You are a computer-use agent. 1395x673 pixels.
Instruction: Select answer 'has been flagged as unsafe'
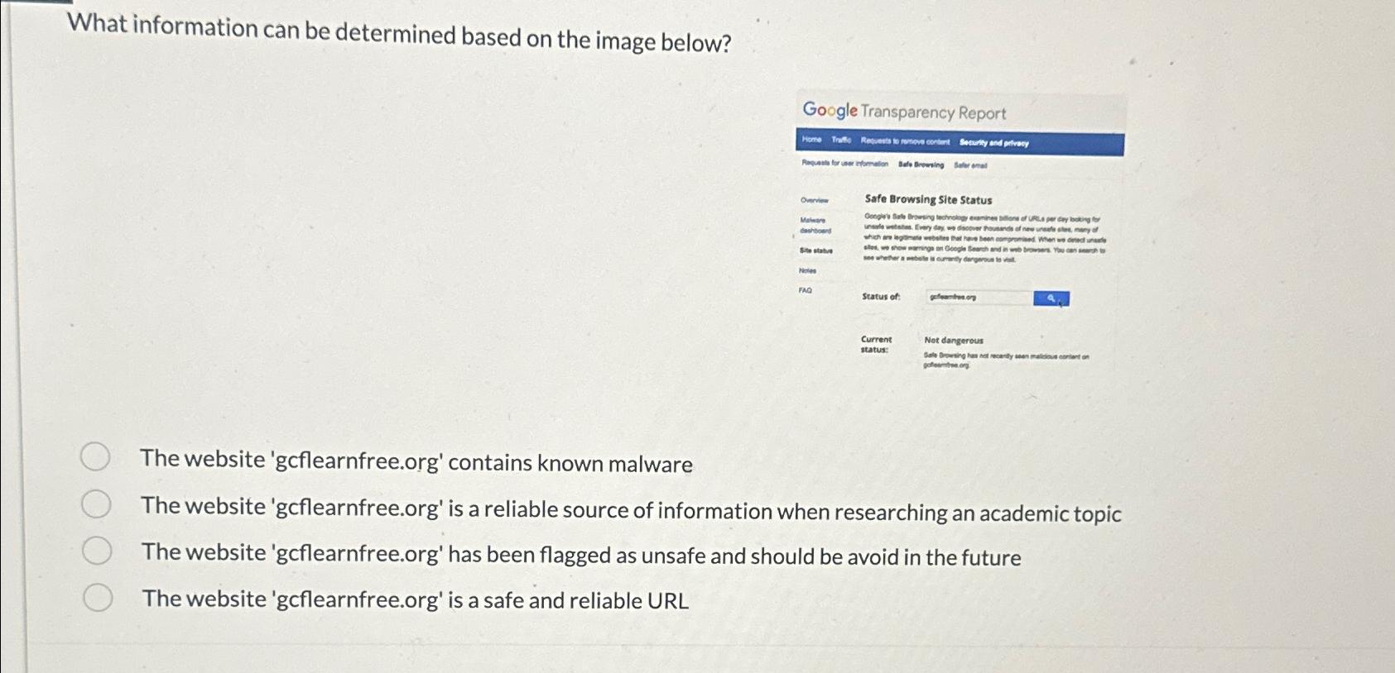click(x=97, y=550)
